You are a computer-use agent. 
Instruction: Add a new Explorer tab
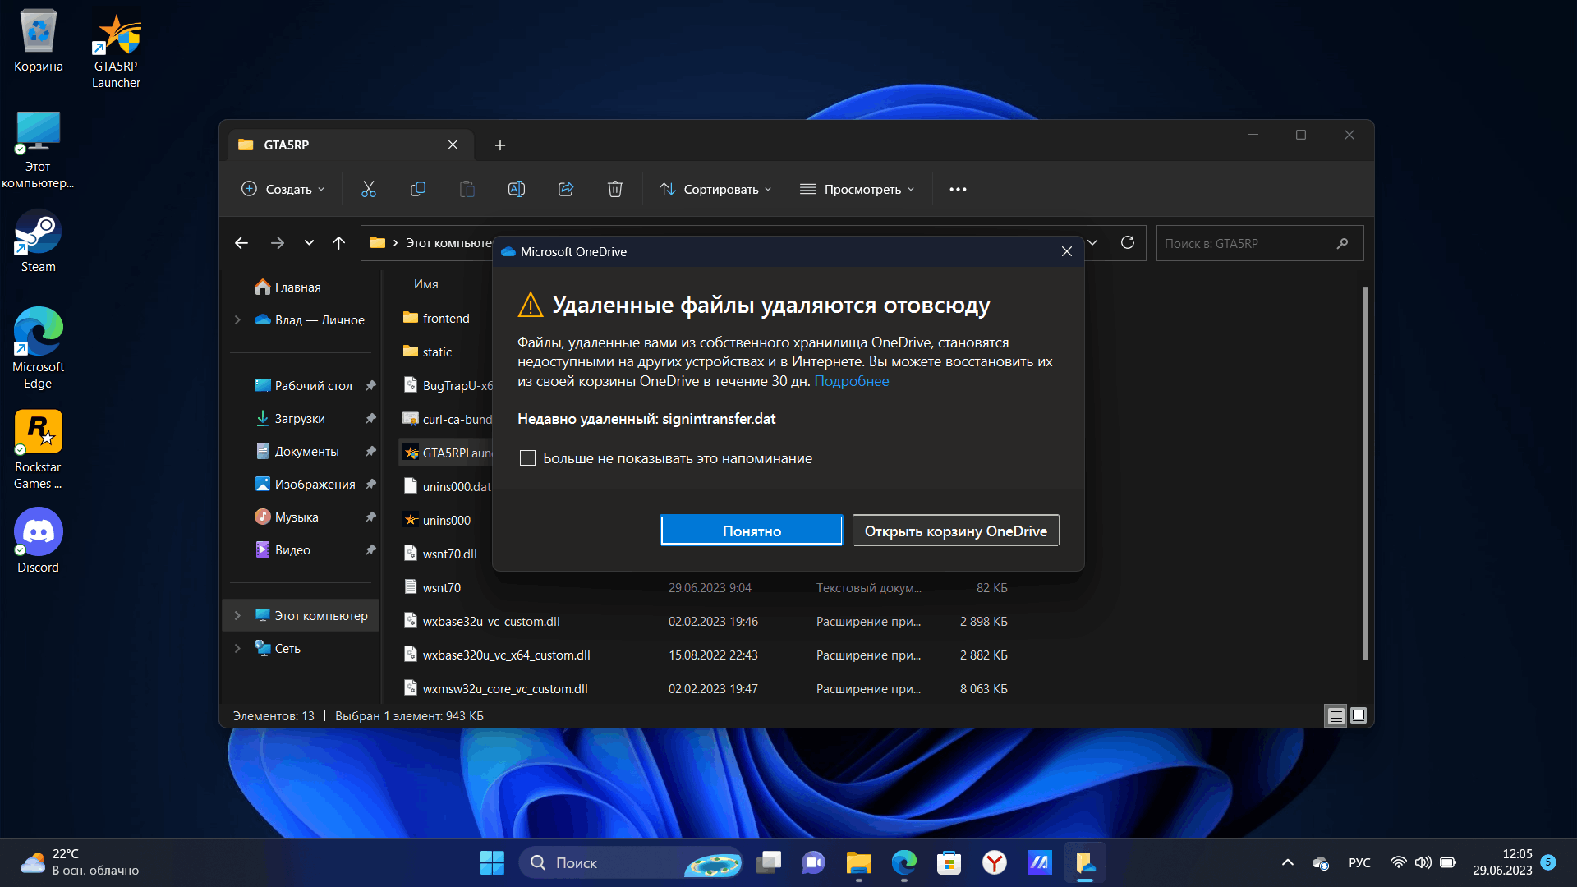click(x=499, y=145)
